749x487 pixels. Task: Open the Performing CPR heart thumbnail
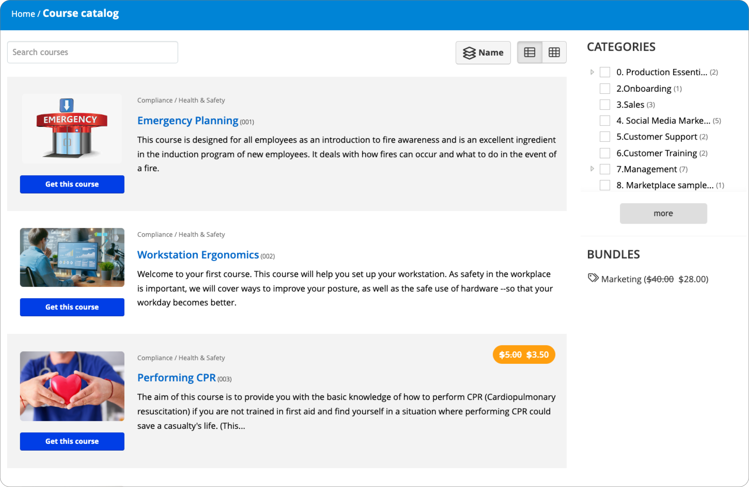pyautogui.click(x=72, y=386)
